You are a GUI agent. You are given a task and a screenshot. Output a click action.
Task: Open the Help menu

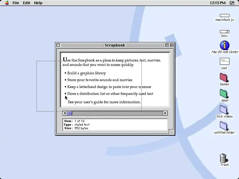tap(38, 3)
